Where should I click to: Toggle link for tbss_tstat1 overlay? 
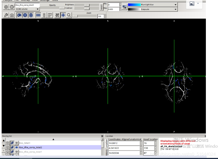click(12, 143)
